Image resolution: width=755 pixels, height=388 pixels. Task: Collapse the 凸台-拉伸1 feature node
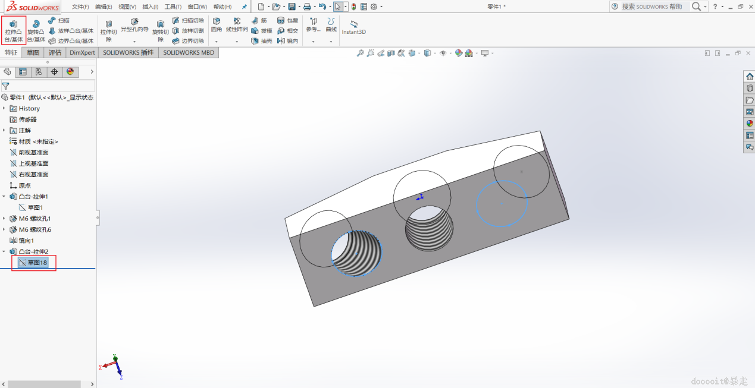pyautogui.click(x=4, y=197)
